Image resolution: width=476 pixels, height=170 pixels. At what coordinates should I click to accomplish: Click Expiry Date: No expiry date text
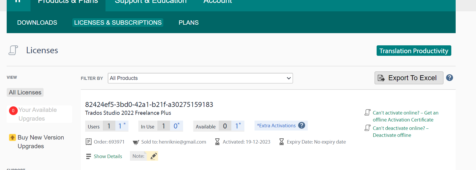pos(316,142)
